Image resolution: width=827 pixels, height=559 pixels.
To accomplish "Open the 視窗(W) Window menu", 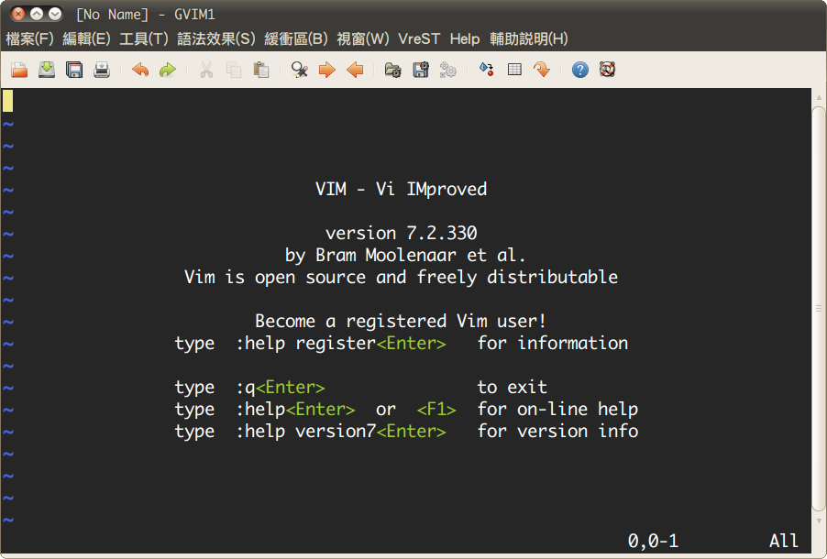I will click(363, 39).
